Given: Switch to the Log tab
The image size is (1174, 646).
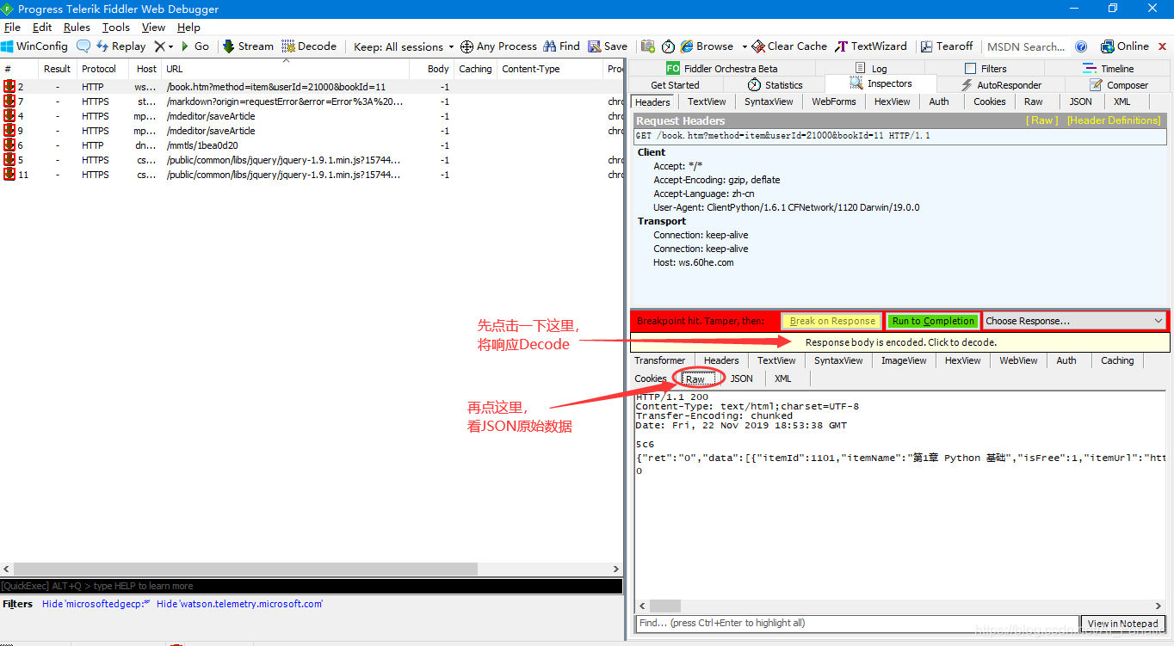Looking at the screenshot, I should tap(872, 68).
